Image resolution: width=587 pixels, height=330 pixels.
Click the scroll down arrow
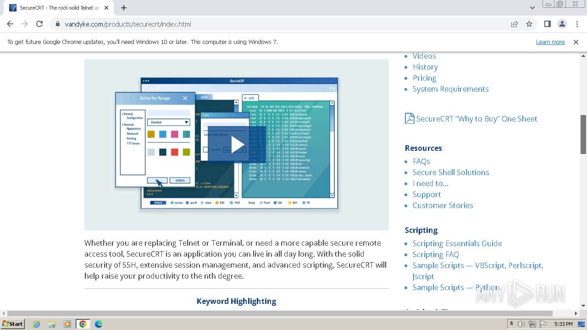[583, 306]
